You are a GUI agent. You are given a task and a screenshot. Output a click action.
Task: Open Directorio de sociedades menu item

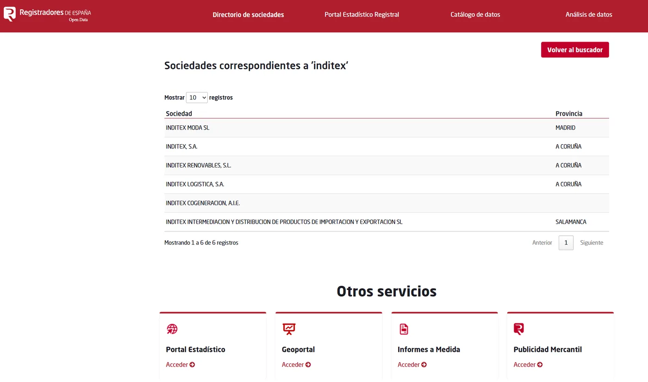248,15
